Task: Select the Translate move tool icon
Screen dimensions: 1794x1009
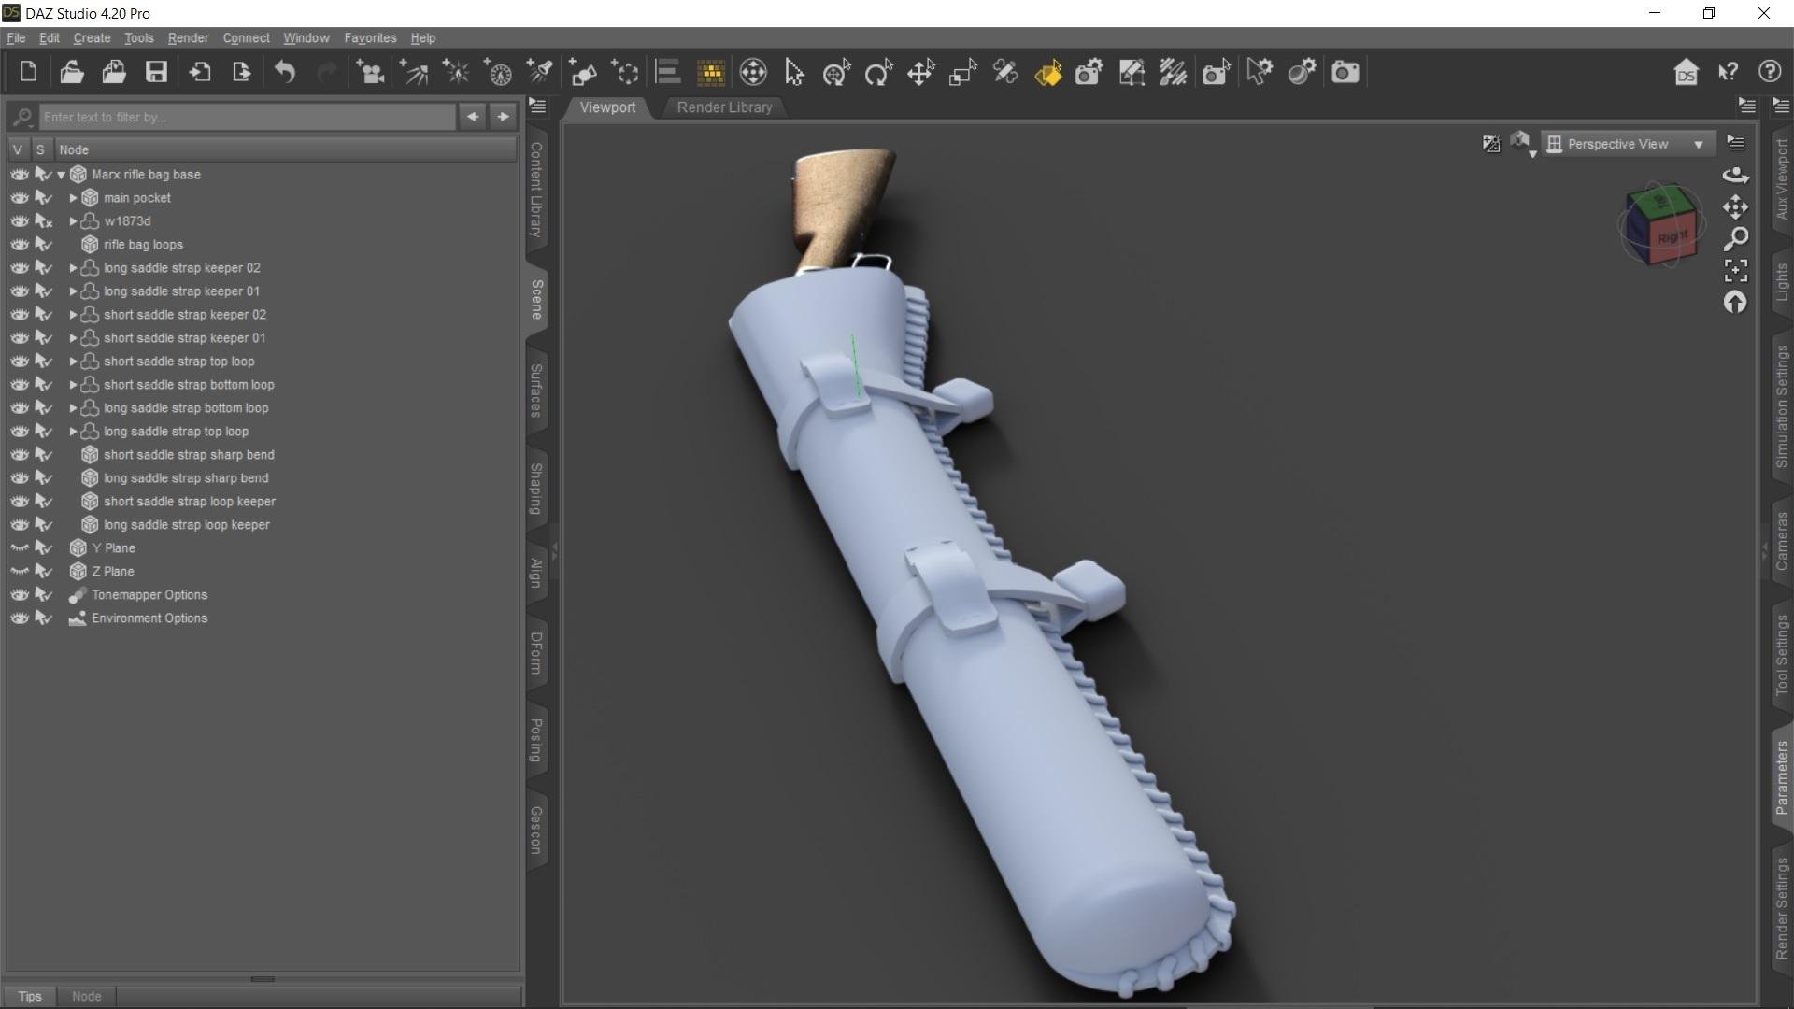Action: click(x=920, y=72)
